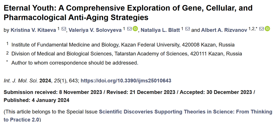Click the email envelope icon beside Kristina V. Kitaeva

tap(63, 29)
